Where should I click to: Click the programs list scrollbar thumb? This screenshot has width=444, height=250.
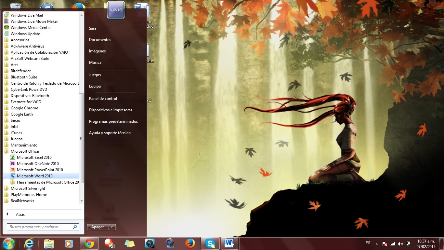click(x=82, y=138)
